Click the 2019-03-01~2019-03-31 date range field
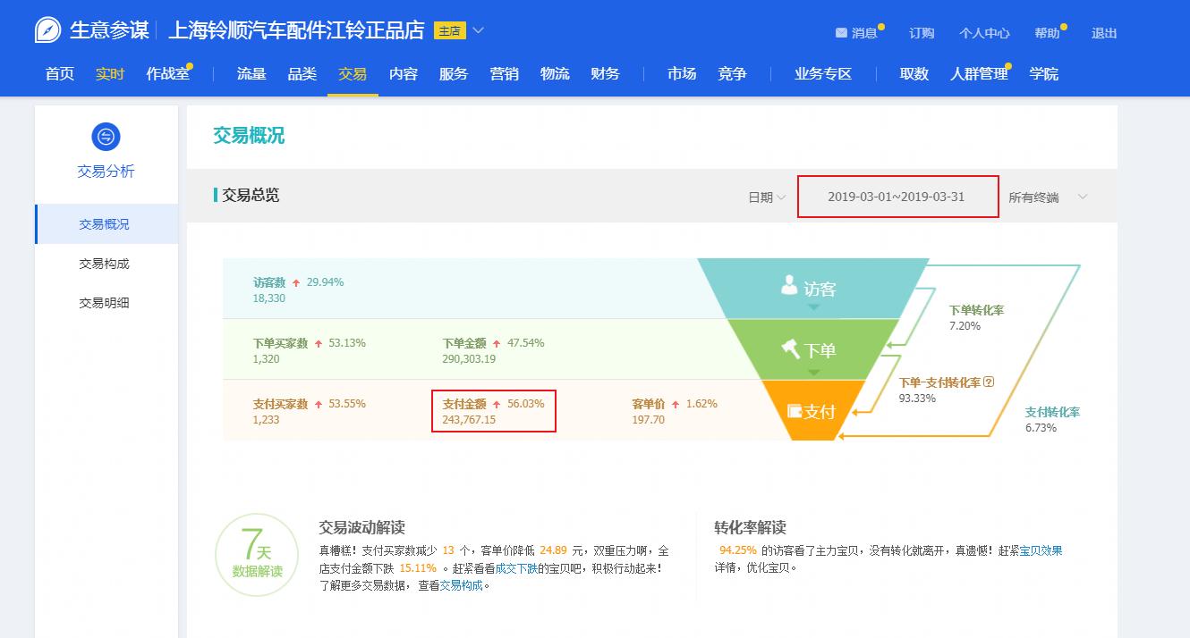This screenshot has width=1190, height=638. [897, 197]
